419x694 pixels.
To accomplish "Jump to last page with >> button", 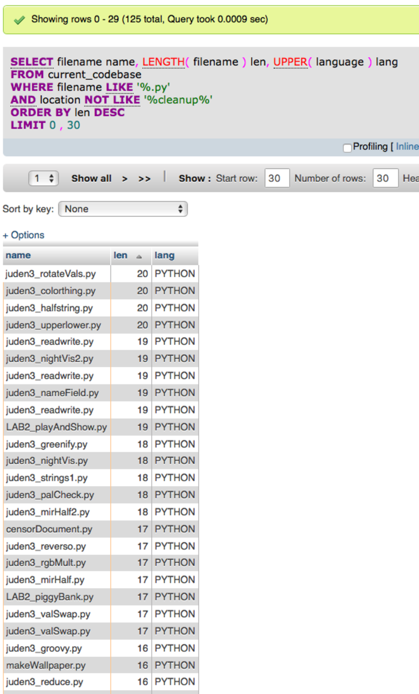I will (144, 179).
